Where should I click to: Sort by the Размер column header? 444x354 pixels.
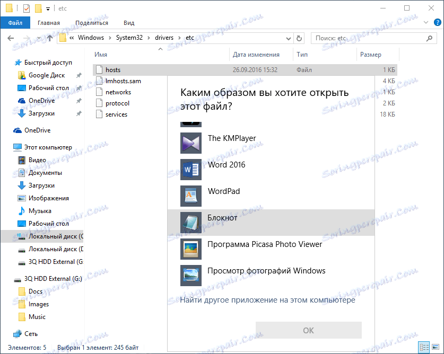coord(370,55)
